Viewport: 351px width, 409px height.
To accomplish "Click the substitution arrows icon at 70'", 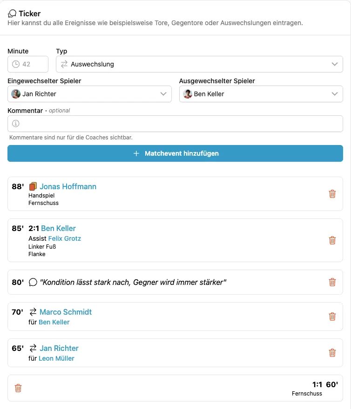I will 33,312.
